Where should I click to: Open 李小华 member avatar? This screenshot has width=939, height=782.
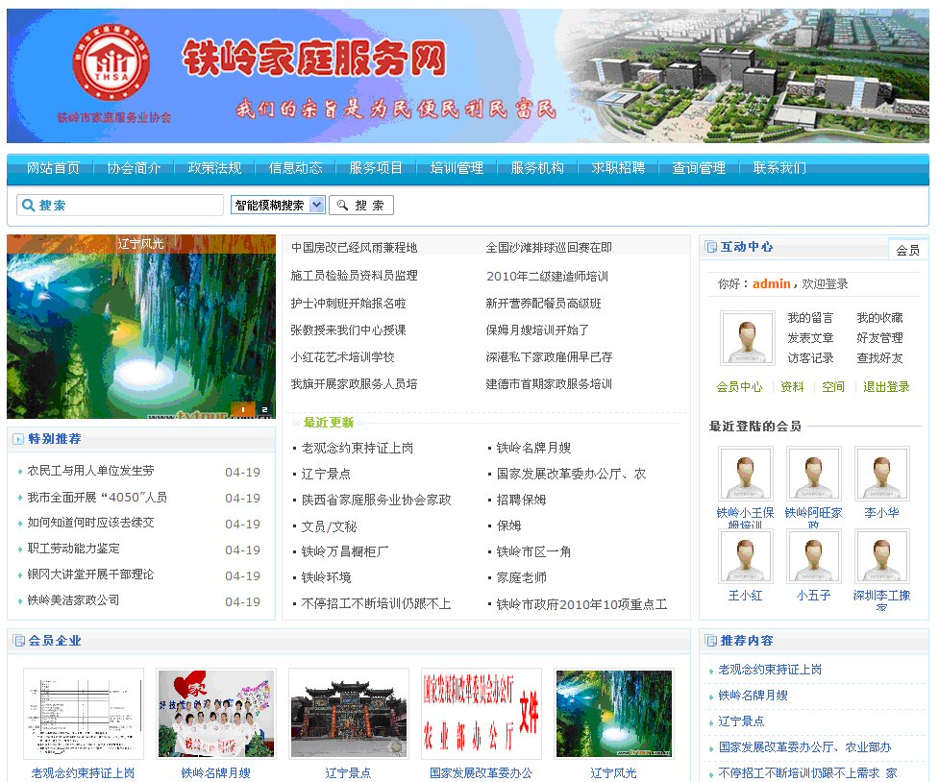coord(881,474)
